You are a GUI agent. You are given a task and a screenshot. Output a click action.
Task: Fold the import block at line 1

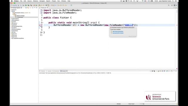pos(43,10)
